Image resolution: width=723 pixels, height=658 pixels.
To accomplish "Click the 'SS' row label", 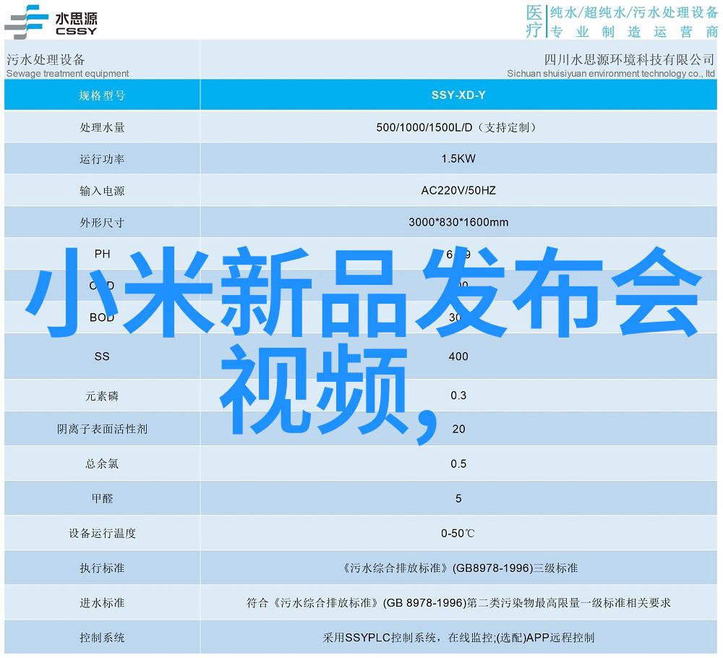I will point(102,356).
